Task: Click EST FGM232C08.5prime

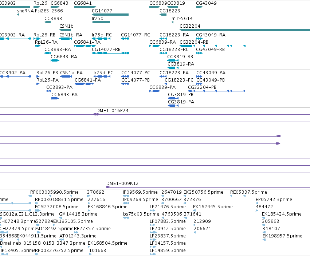Action: [x=56, y=207]
